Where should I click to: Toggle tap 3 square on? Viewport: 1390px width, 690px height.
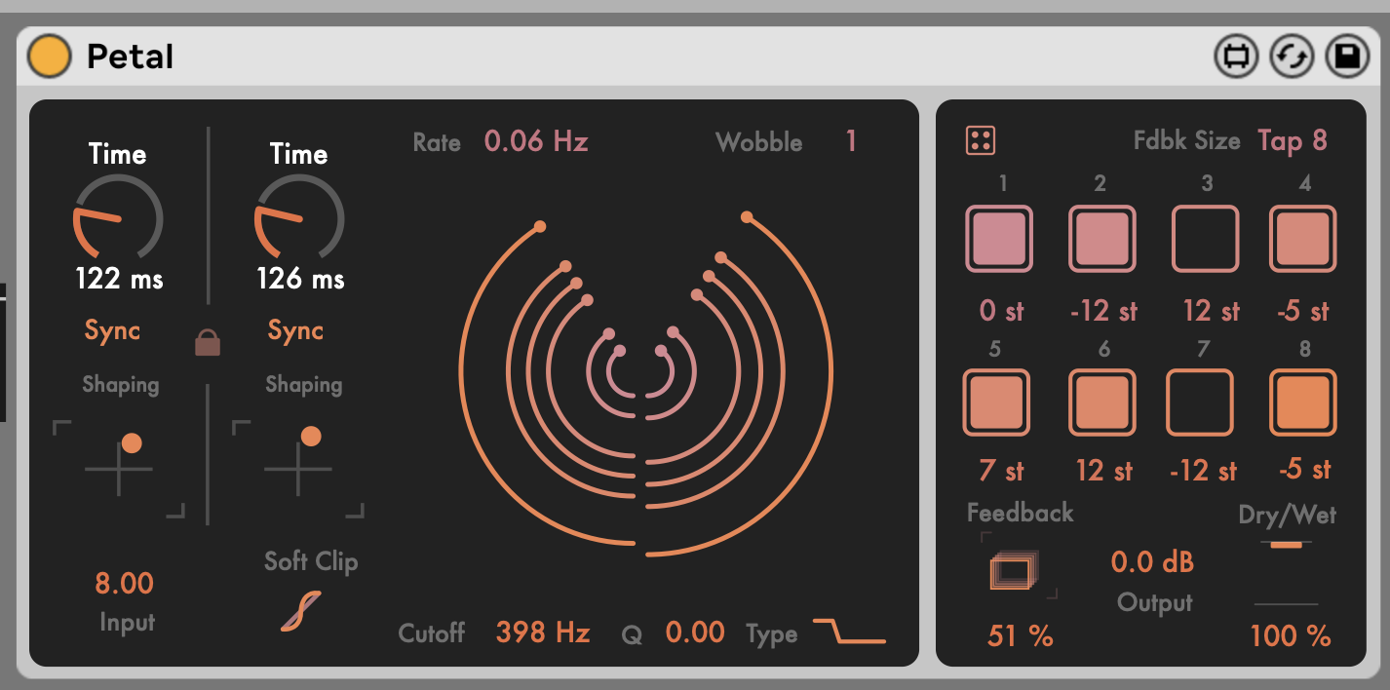(1204, 239)
